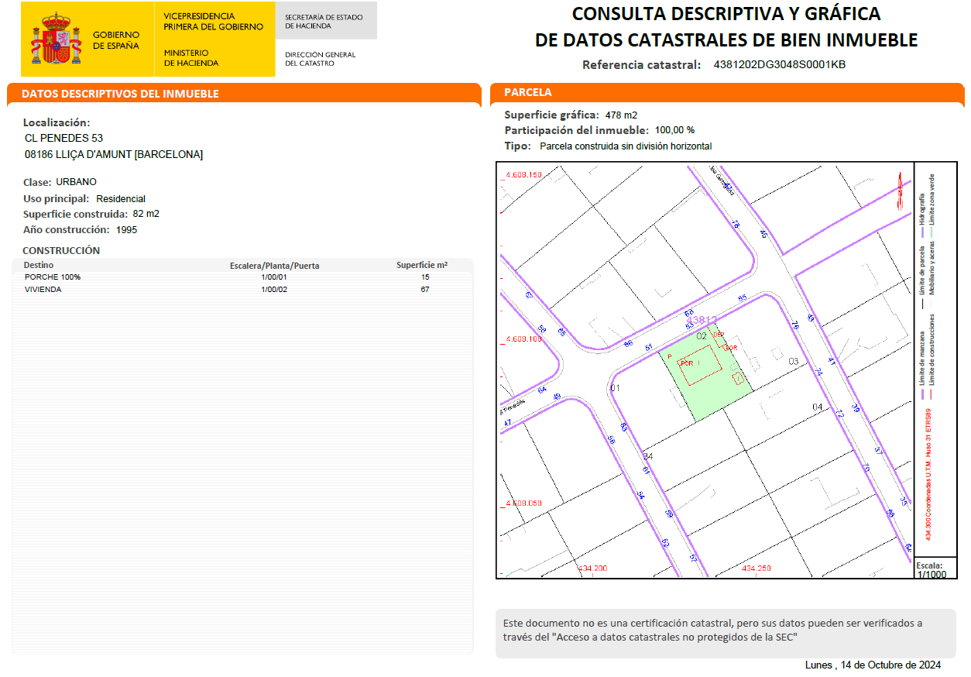
Task: Click the area value '15' for PORCHE
Action: click(425, 277)
